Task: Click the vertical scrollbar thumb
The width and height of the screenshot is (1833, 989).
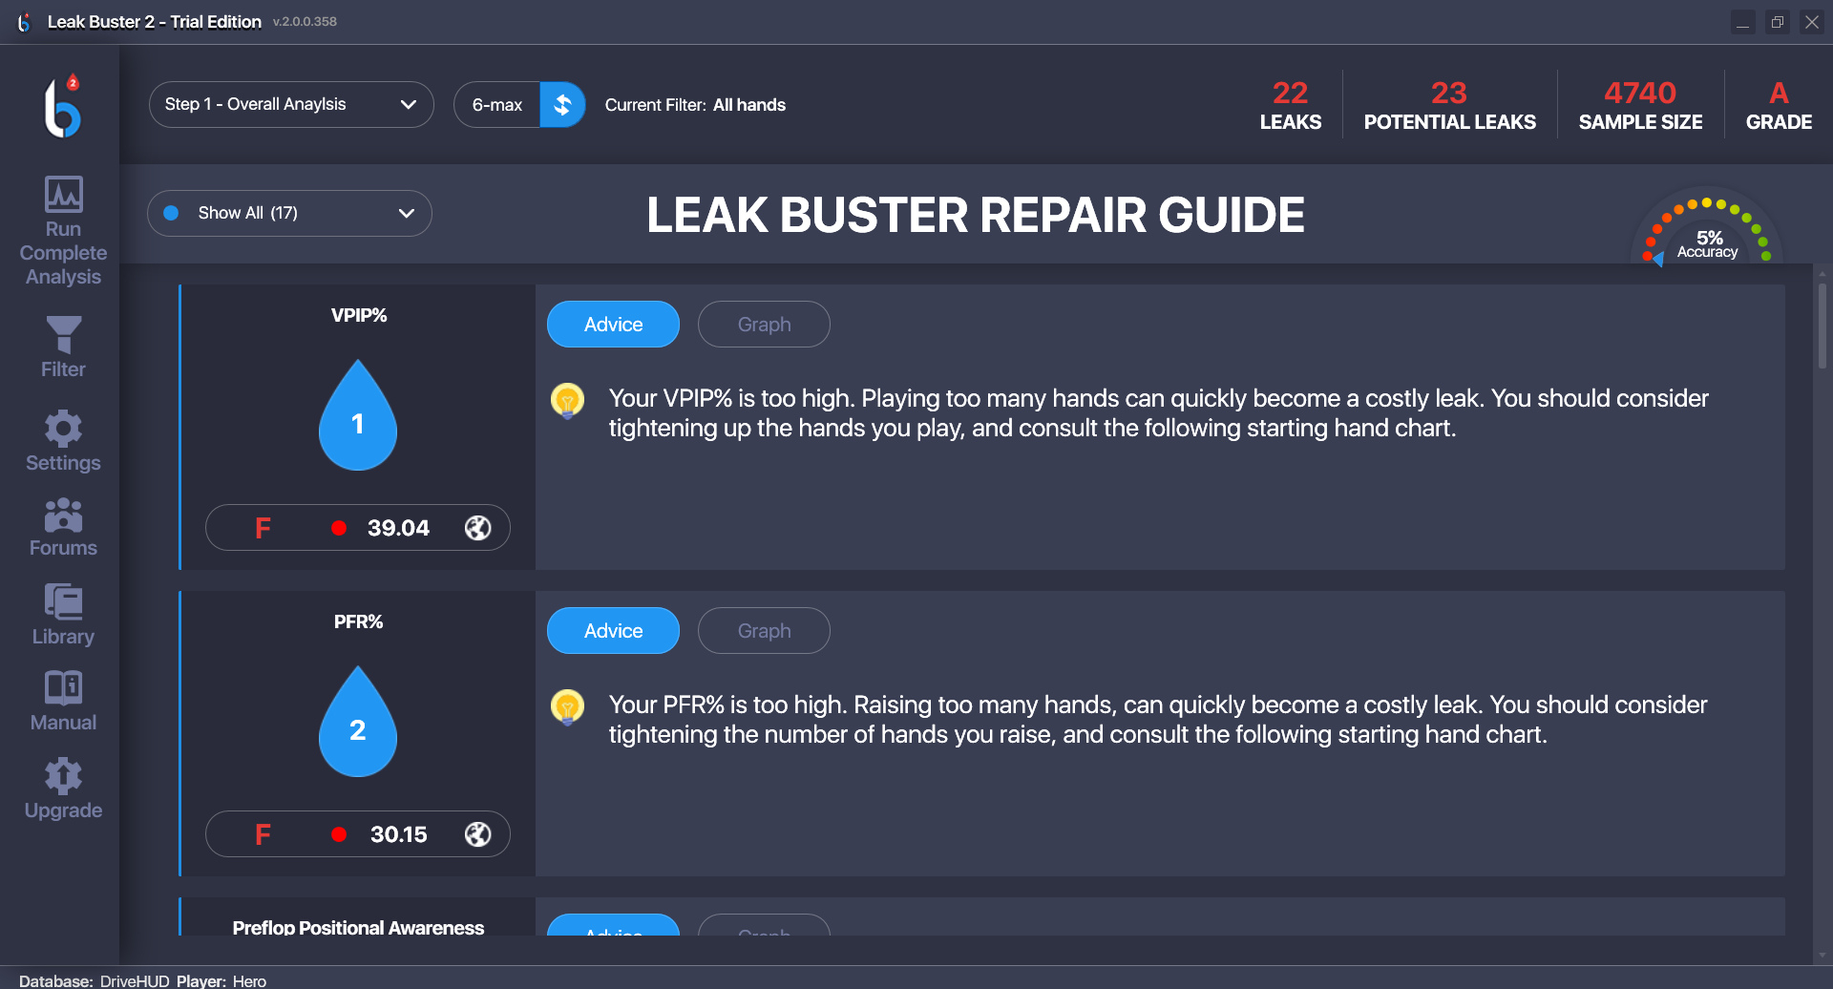Action: click(1822, 326)
